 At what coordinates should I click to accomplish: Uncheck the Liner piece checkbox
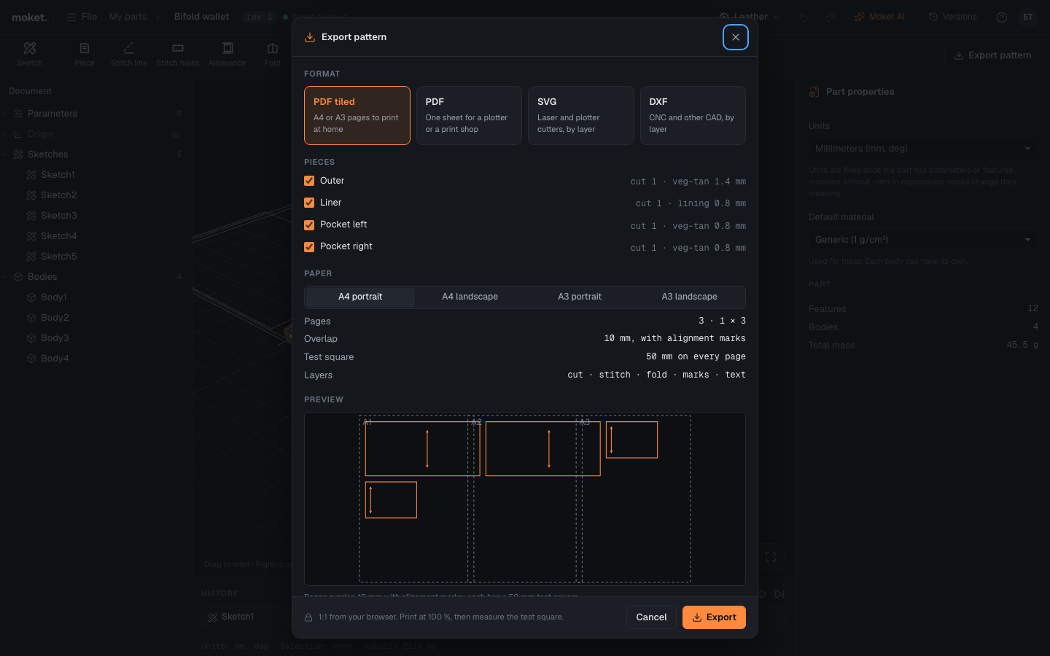309,203
